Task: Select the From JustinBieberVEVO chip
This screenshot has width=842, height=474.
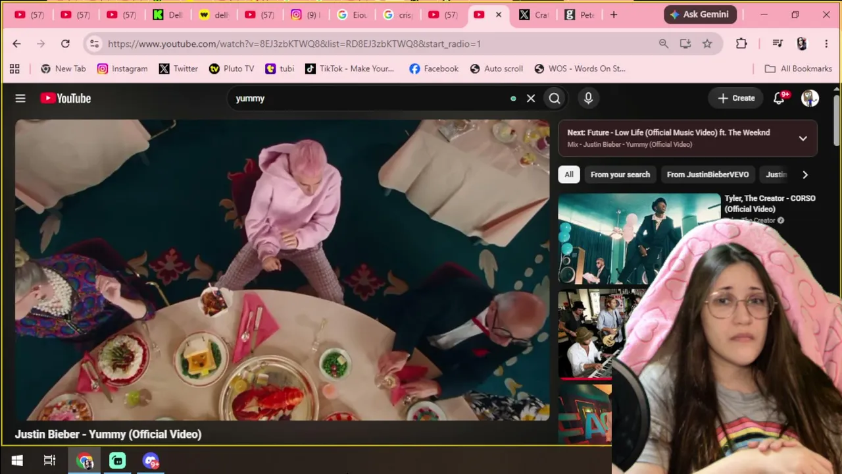Action: [708, 174]
